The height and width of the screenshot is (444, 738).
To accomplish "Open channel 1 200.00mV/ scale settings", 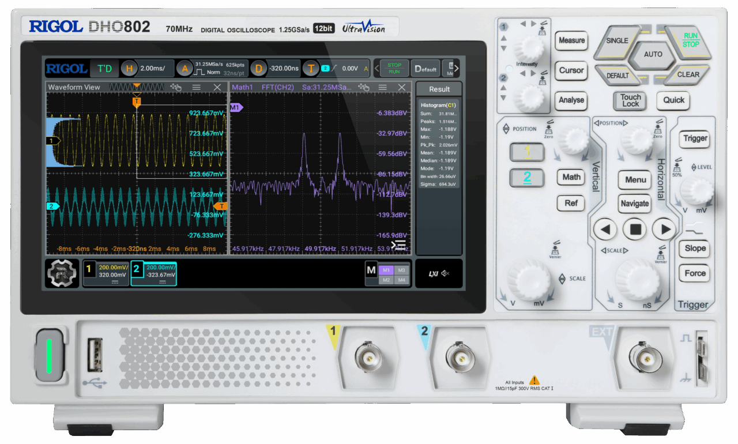I will (112, 268).
